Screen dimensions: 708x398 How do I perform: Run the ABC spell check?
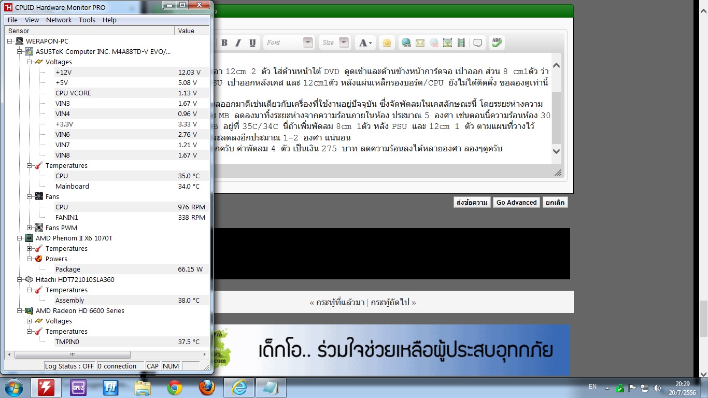coord(497,43)
